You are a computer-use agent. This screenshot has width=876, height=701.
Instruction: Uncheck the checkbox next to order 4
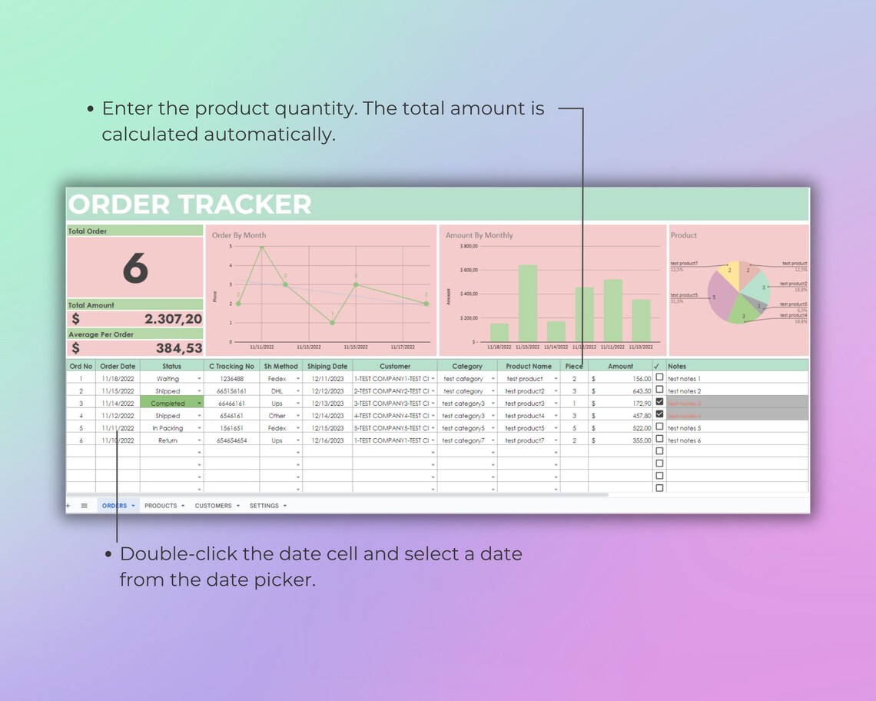(659, 414)
